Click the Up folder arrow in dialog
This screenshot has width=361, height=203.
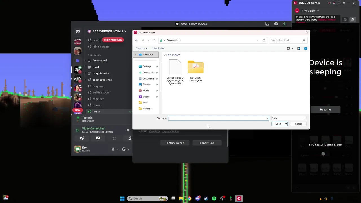coord(154,40)
